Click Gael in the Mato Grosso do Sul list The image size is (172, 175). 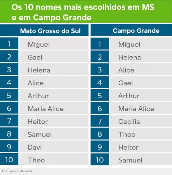click(35, 57)
